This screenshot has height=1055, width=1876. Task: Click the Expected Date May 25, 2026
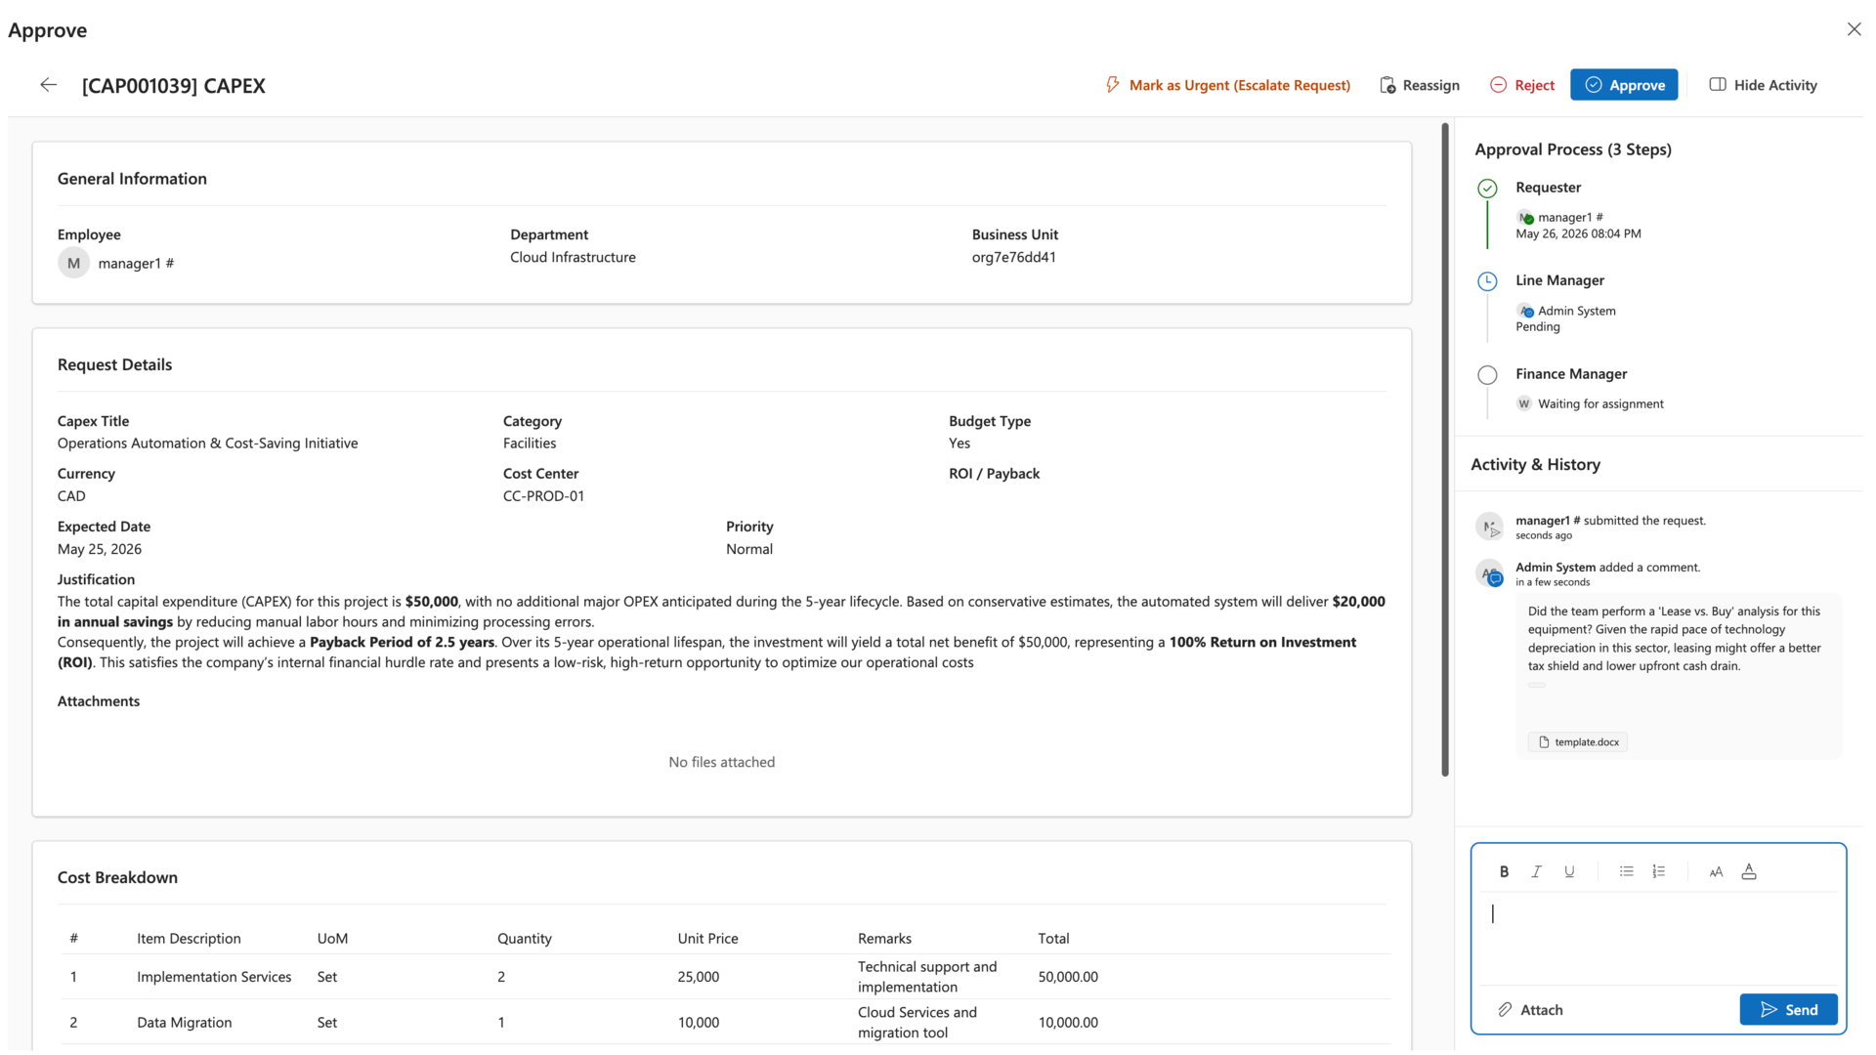[100, 550]
